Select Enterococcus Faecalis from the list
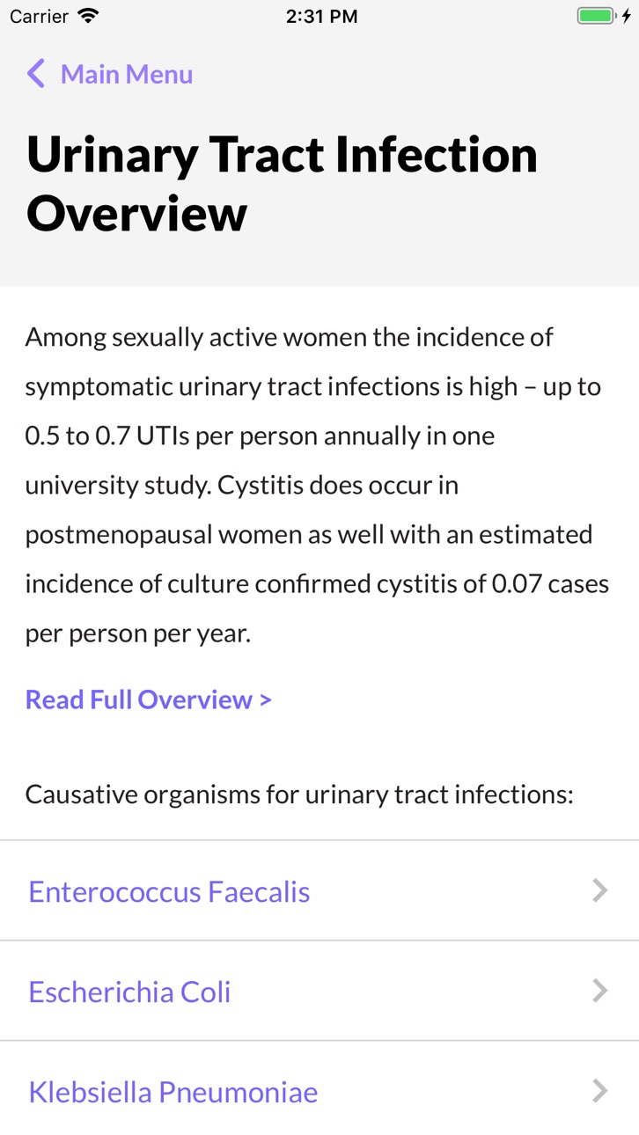The height and width of the screenshot is (1135, 639). point(319,890)
